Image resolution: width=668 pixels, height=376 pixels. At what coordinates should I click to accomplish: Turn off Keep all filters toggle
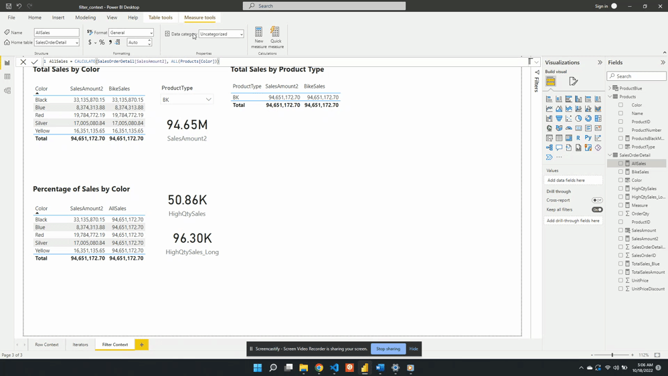point(597,209)
